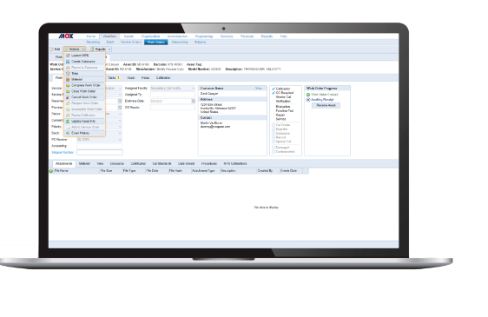Click the View link beside Customer Name

coord(259,88)
